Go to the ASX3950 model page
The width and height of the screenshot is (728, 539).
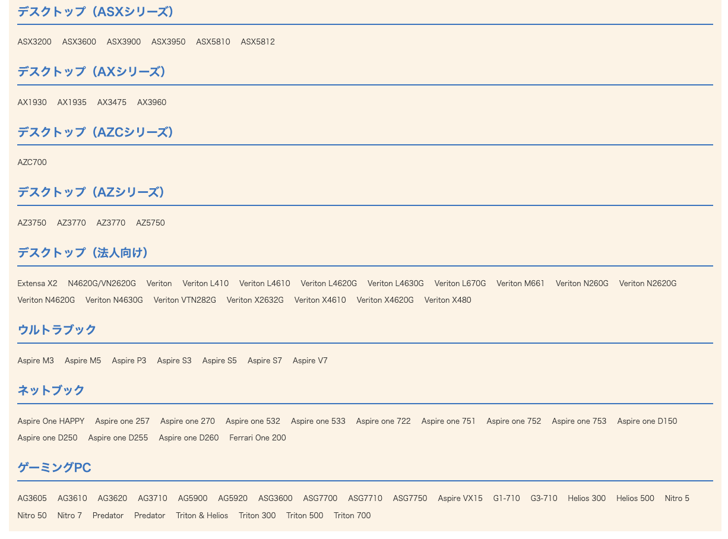pyautogui.click(x=168, y=42)
